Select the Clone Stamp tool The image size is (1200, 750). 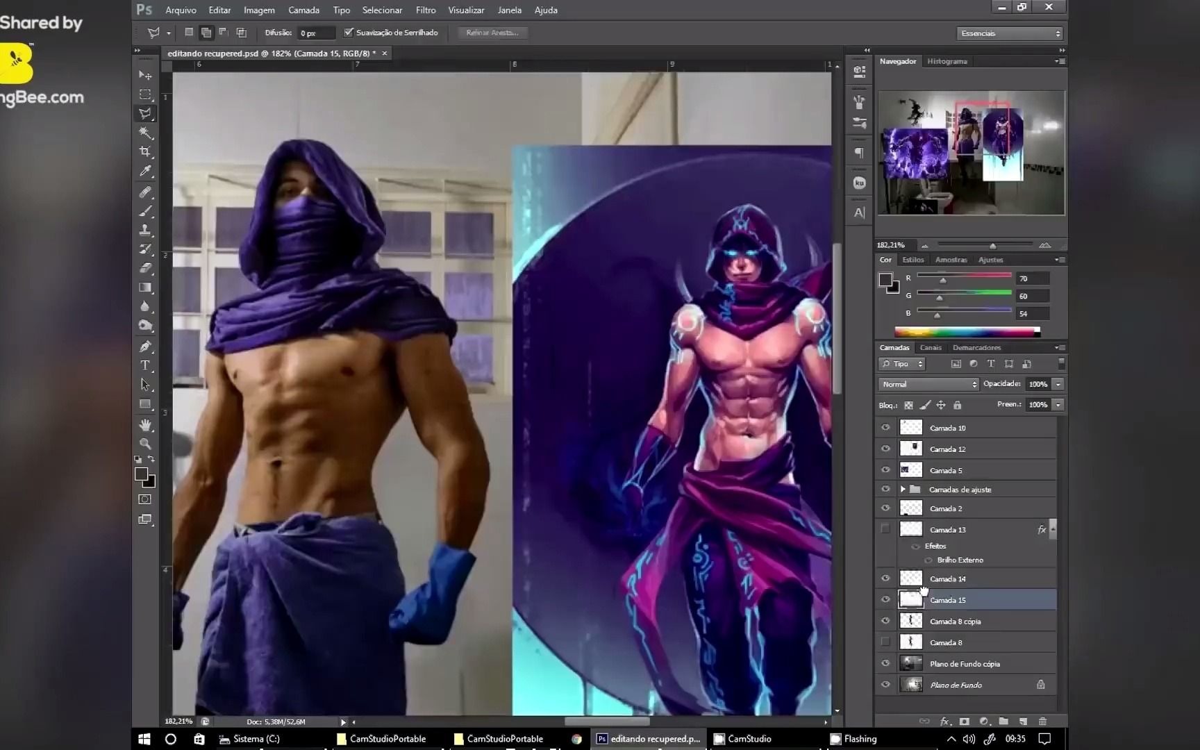tap(145, 230)
